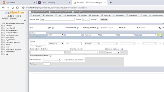The width and height of the screenshot is (164, 92).
Task: Open Interclassement dropdown for idType row
Action: 109,35
